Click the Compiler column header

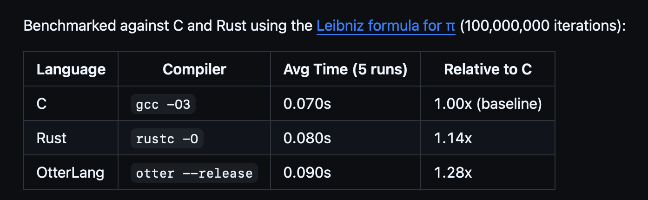[x=194, y=69]
